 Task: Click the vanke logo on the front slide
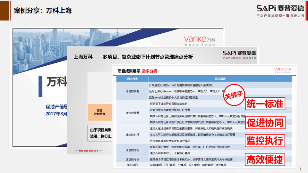(x=282, y=70)
